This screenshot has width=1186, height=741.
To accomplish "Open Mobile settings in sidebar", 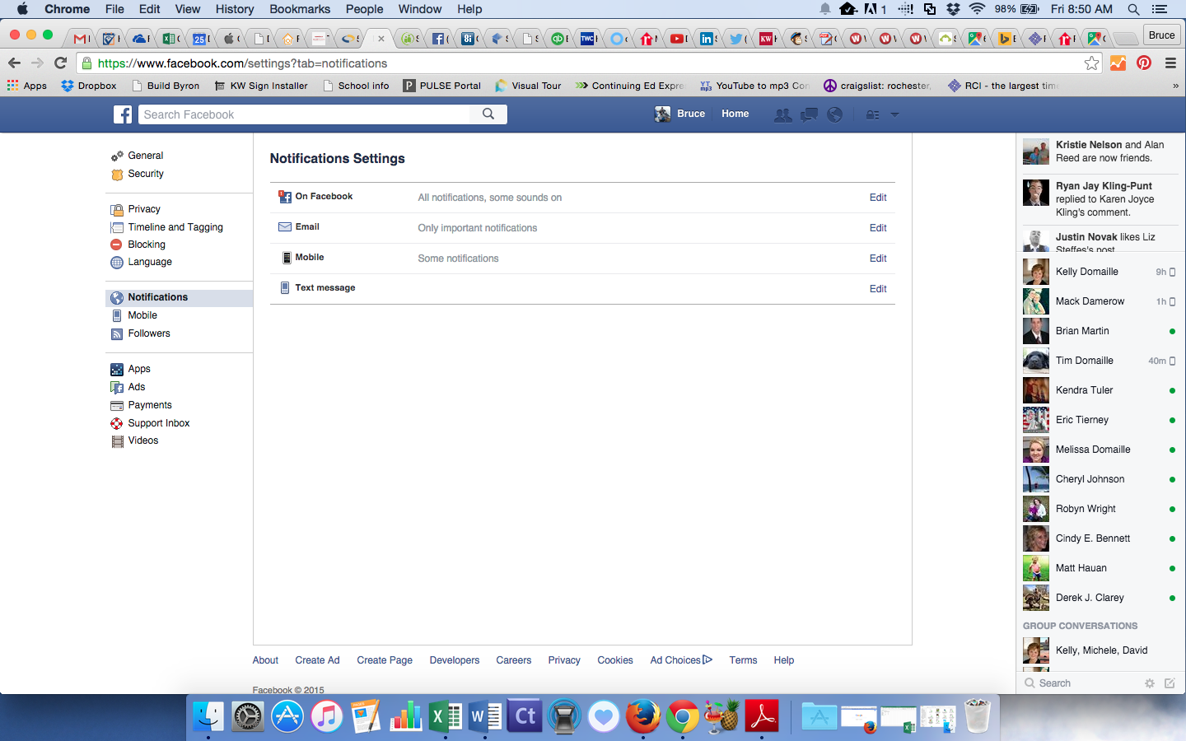I will point(142,315).
